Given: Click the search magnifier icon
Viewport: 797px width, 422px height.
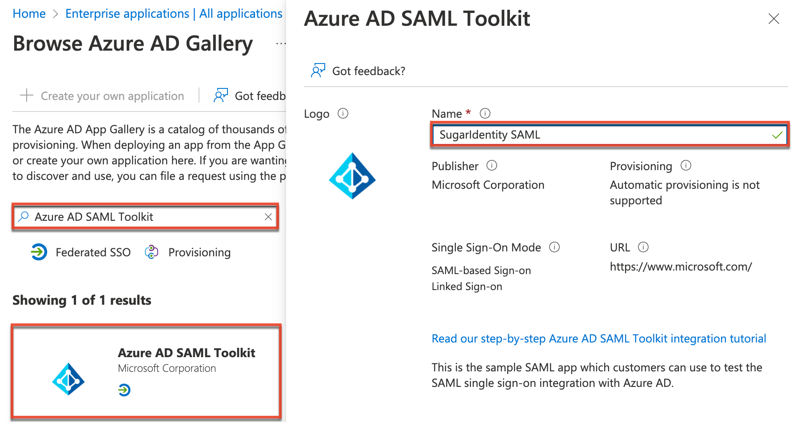Looking at the screenshot, I should tap(23, 217).
